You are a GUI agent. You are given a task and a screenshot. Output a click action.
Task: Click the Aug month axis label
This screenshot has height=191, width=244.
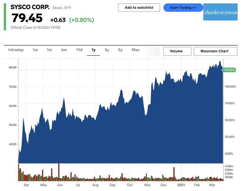pos(95,185)
